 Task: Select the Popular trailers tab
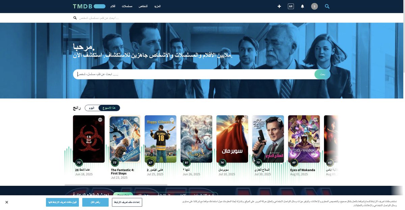click(x=123, y=195)
